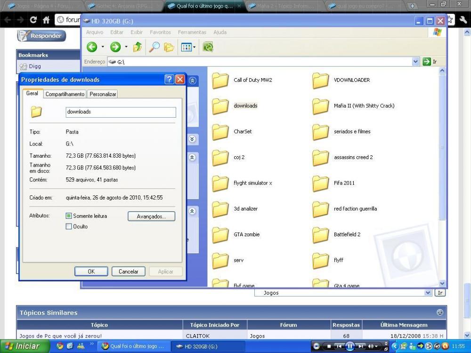471x353 pixels.
Task: Switch to the Compartilhamento tab
Action: pos(65,94)
